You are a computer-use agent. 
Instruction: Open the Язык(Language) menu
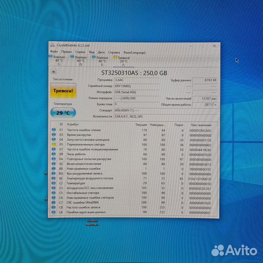coord(134,53)
